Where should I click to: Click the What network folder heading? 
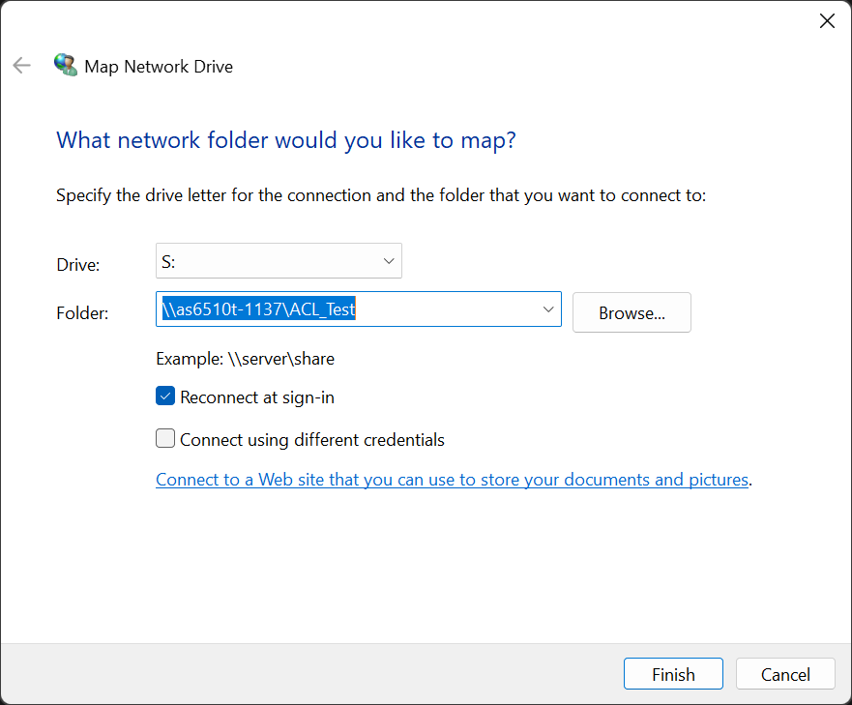(x=286, y=140)
